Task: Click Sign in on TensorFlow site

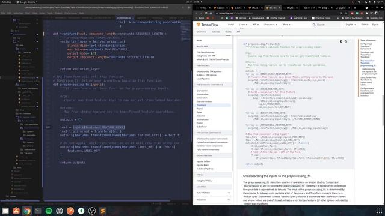Action: click(375, 25)
